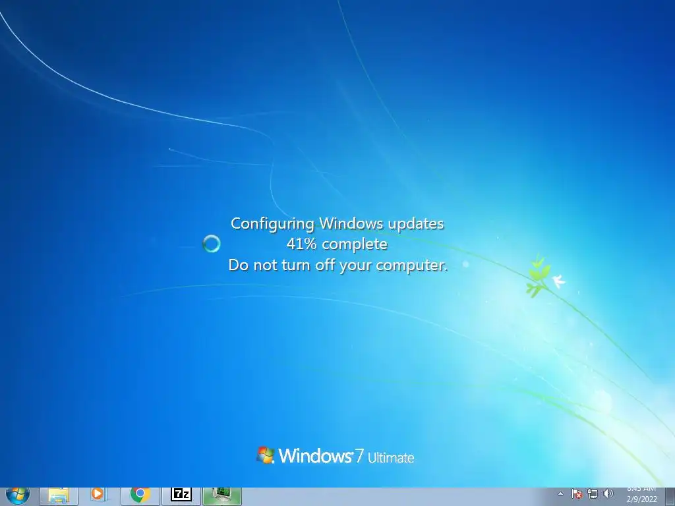Viewport: 675px width, 506px height.
Task: Open the network status tray icon
Action: pyautogui.click(x=593, y=494)
